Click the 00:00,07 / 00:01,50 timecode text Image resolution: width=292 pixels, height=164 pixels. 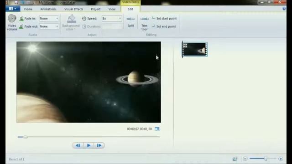tap(139, 129)
